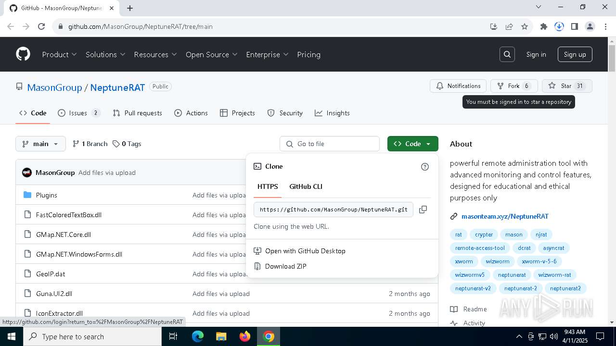Launch Microsoft Edge from taskbar
This screenshot has height=346, width=616.
(198, 336)
